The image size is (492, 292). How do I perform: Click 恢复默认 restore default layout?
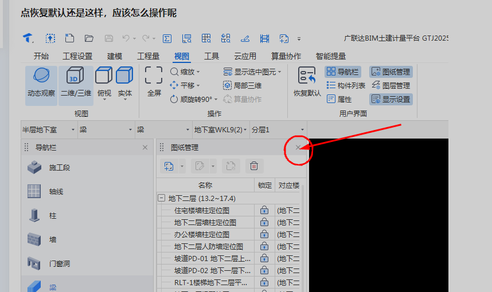click(307, 81)
